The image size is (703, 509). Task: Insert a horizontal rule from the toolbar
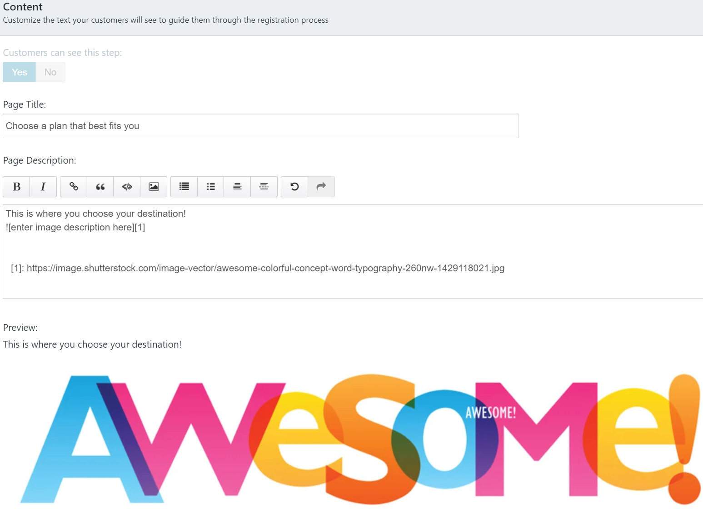tap(264, 187)
